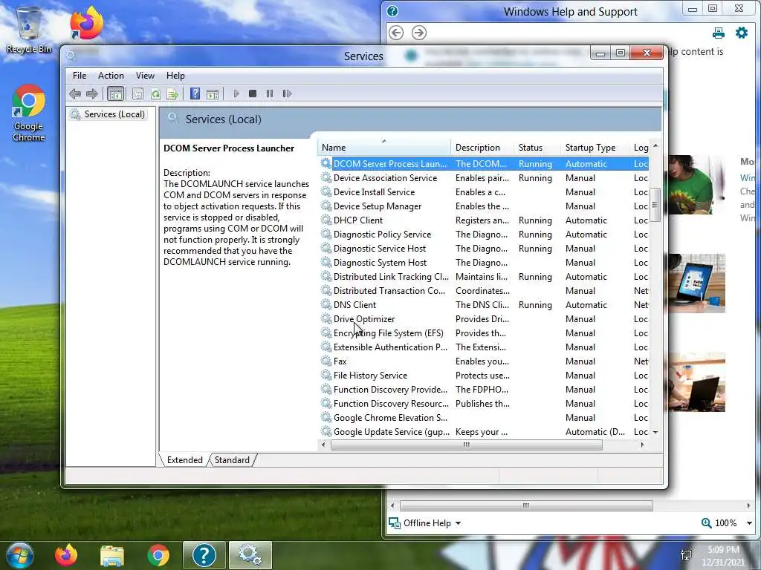Select the Google Update Service (gupdate) row
761x570 pixels.
[484, 432]
